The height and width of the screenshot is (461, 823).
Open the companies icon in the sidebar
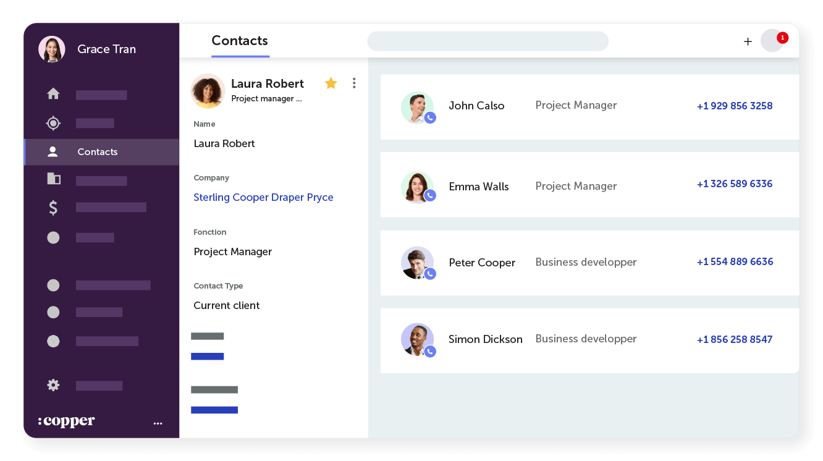[x=53, y=178]
